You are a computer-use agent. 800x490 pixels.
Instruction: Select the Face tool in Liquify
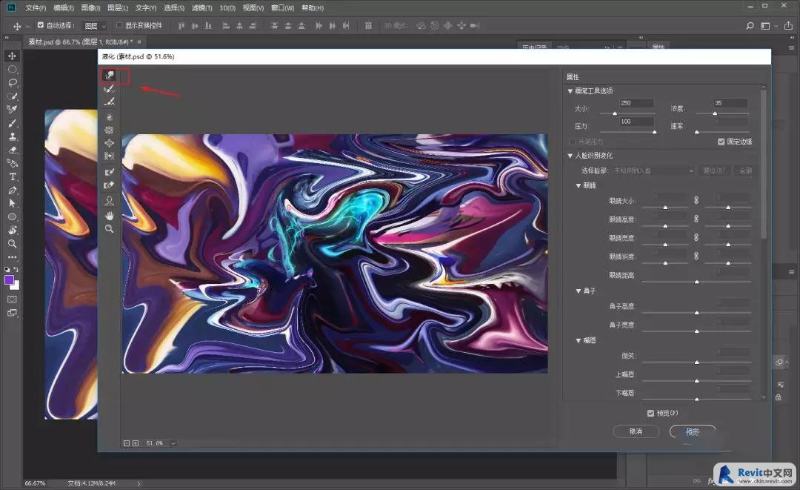click(109, 201)
